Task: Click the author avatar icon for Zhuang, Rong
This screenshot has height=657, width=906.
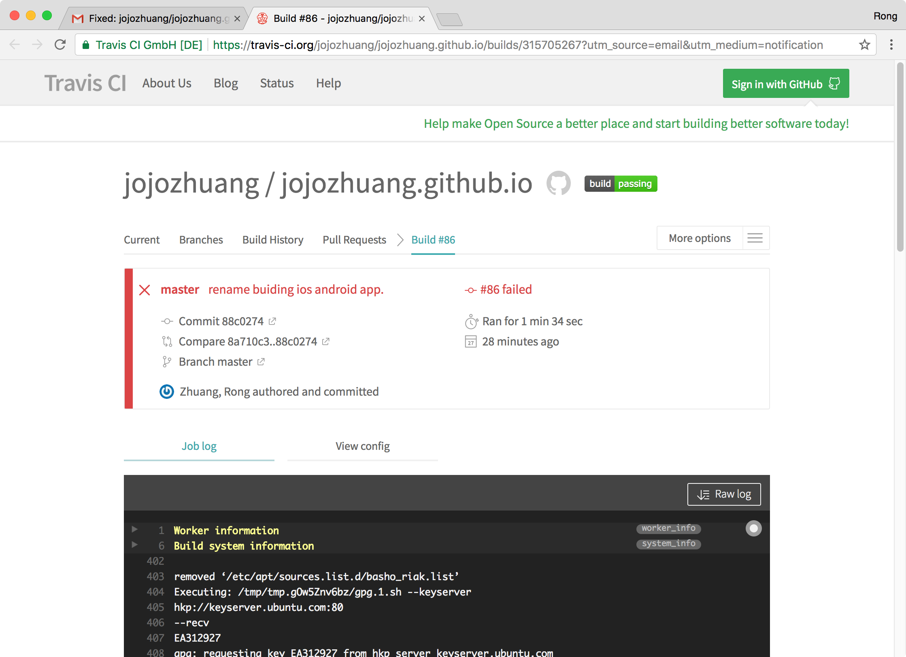Action: (167, 392)
